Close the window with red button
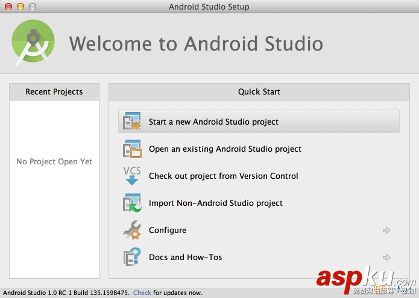 [8, 7]
